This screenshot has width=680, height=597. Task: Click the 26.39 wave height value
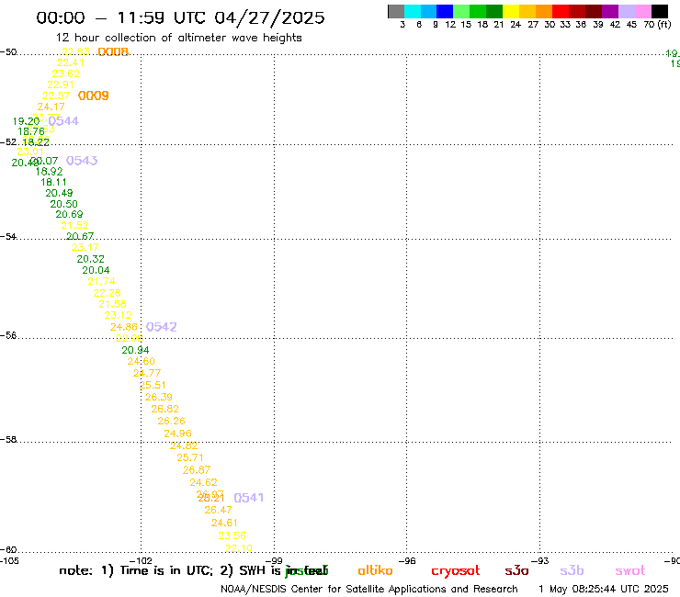(159, 397)
